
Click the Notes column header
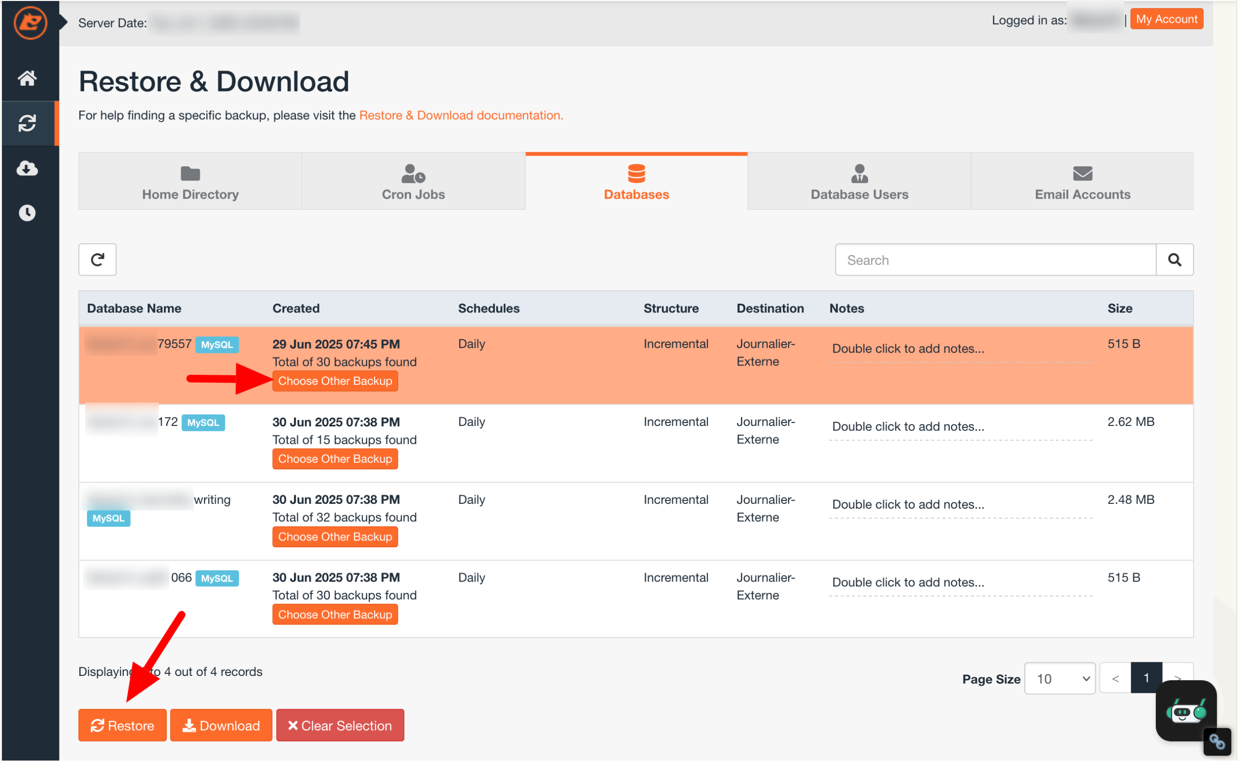point(847,308)
